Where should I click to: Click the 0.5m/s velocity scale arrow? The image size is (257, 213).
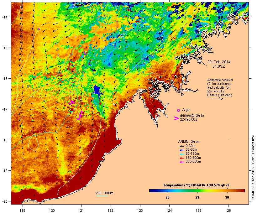tap(217, 99)
